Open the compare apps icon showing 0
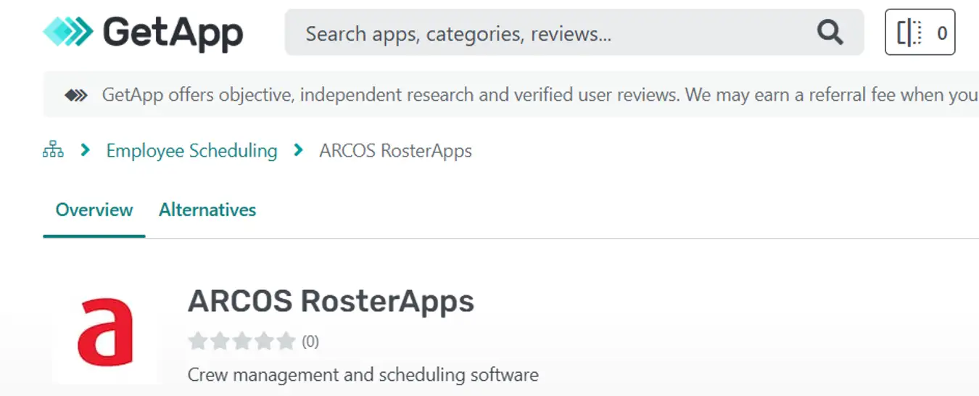 [920, 33]
